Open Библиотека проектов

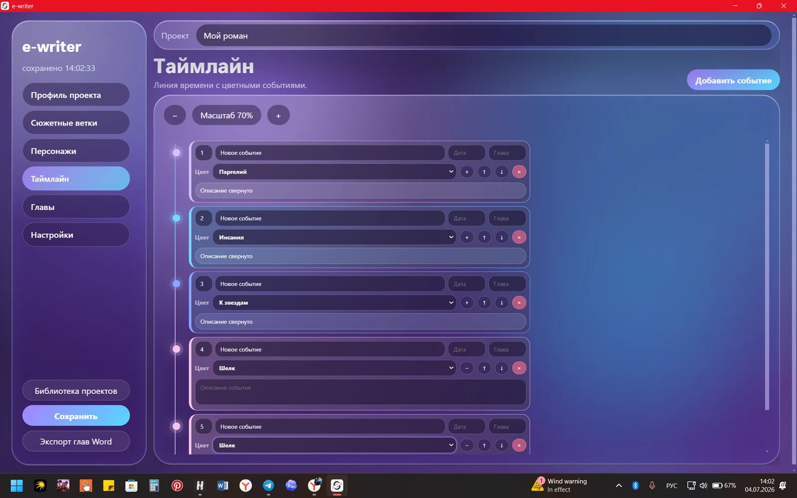[76, 391]
